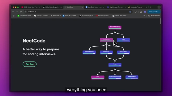Open Resume - Online bookmark
Viewport: 172px width, 96px height.
click(x=41, y=16)
